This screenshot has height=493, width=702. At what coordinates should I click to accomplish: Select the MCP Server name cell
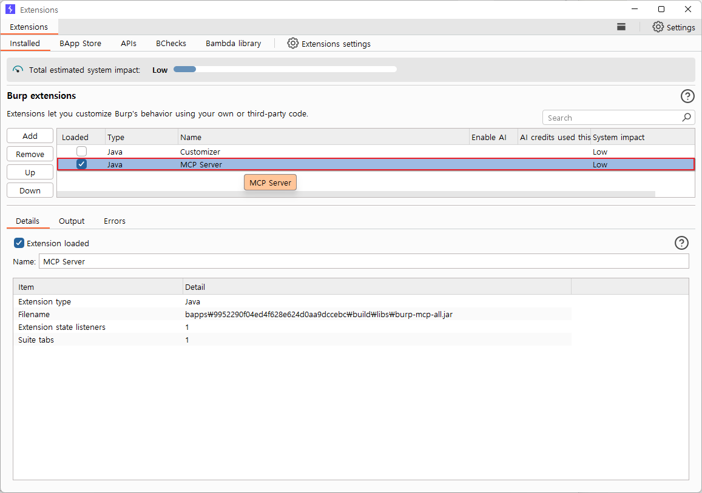pyautogui.click(x=323, y=164)
